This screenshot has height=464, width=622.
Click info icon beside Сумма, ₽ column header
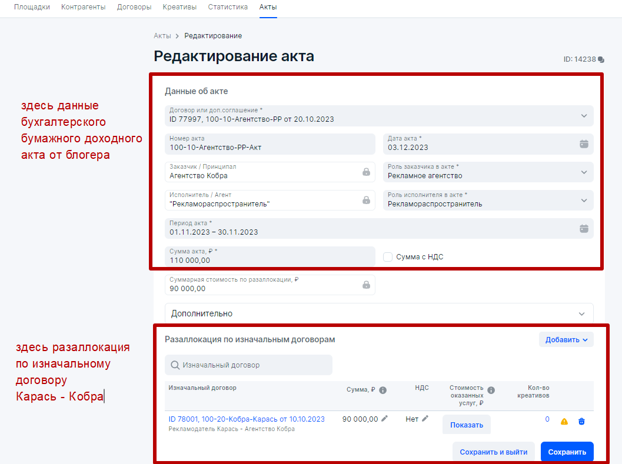382,390
